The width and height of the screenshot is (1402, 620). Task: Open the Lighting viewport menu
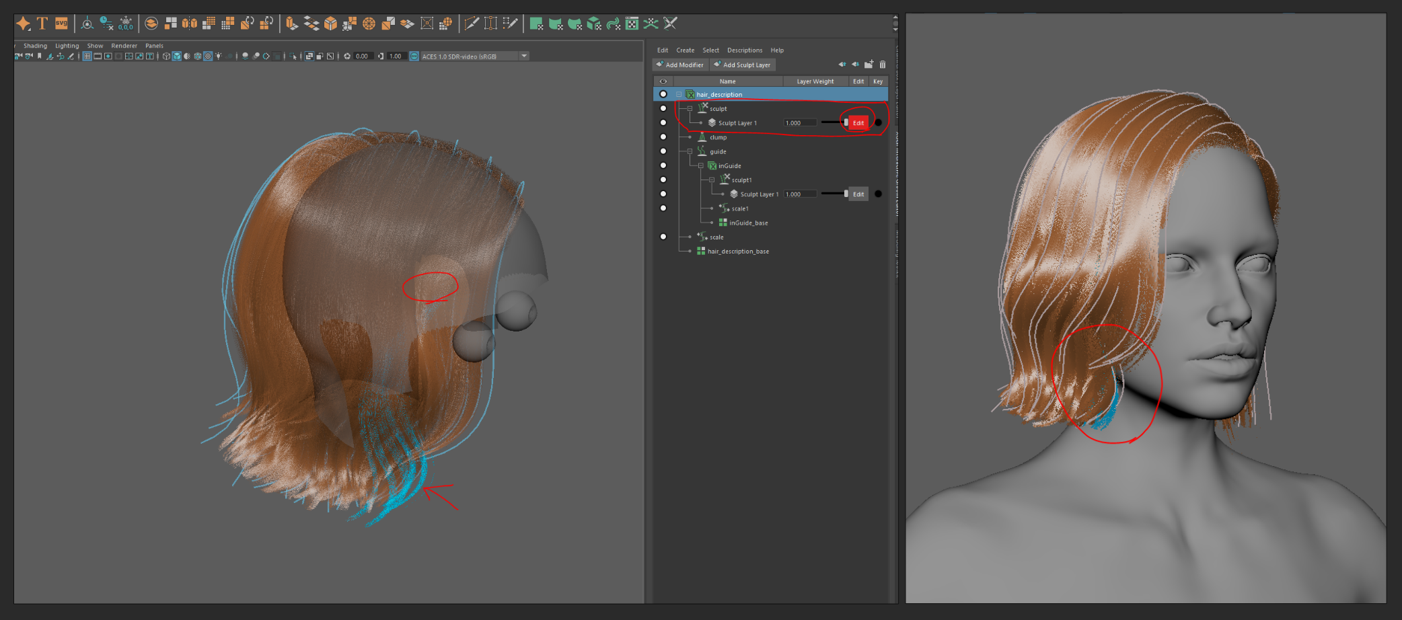coord(67,46)
